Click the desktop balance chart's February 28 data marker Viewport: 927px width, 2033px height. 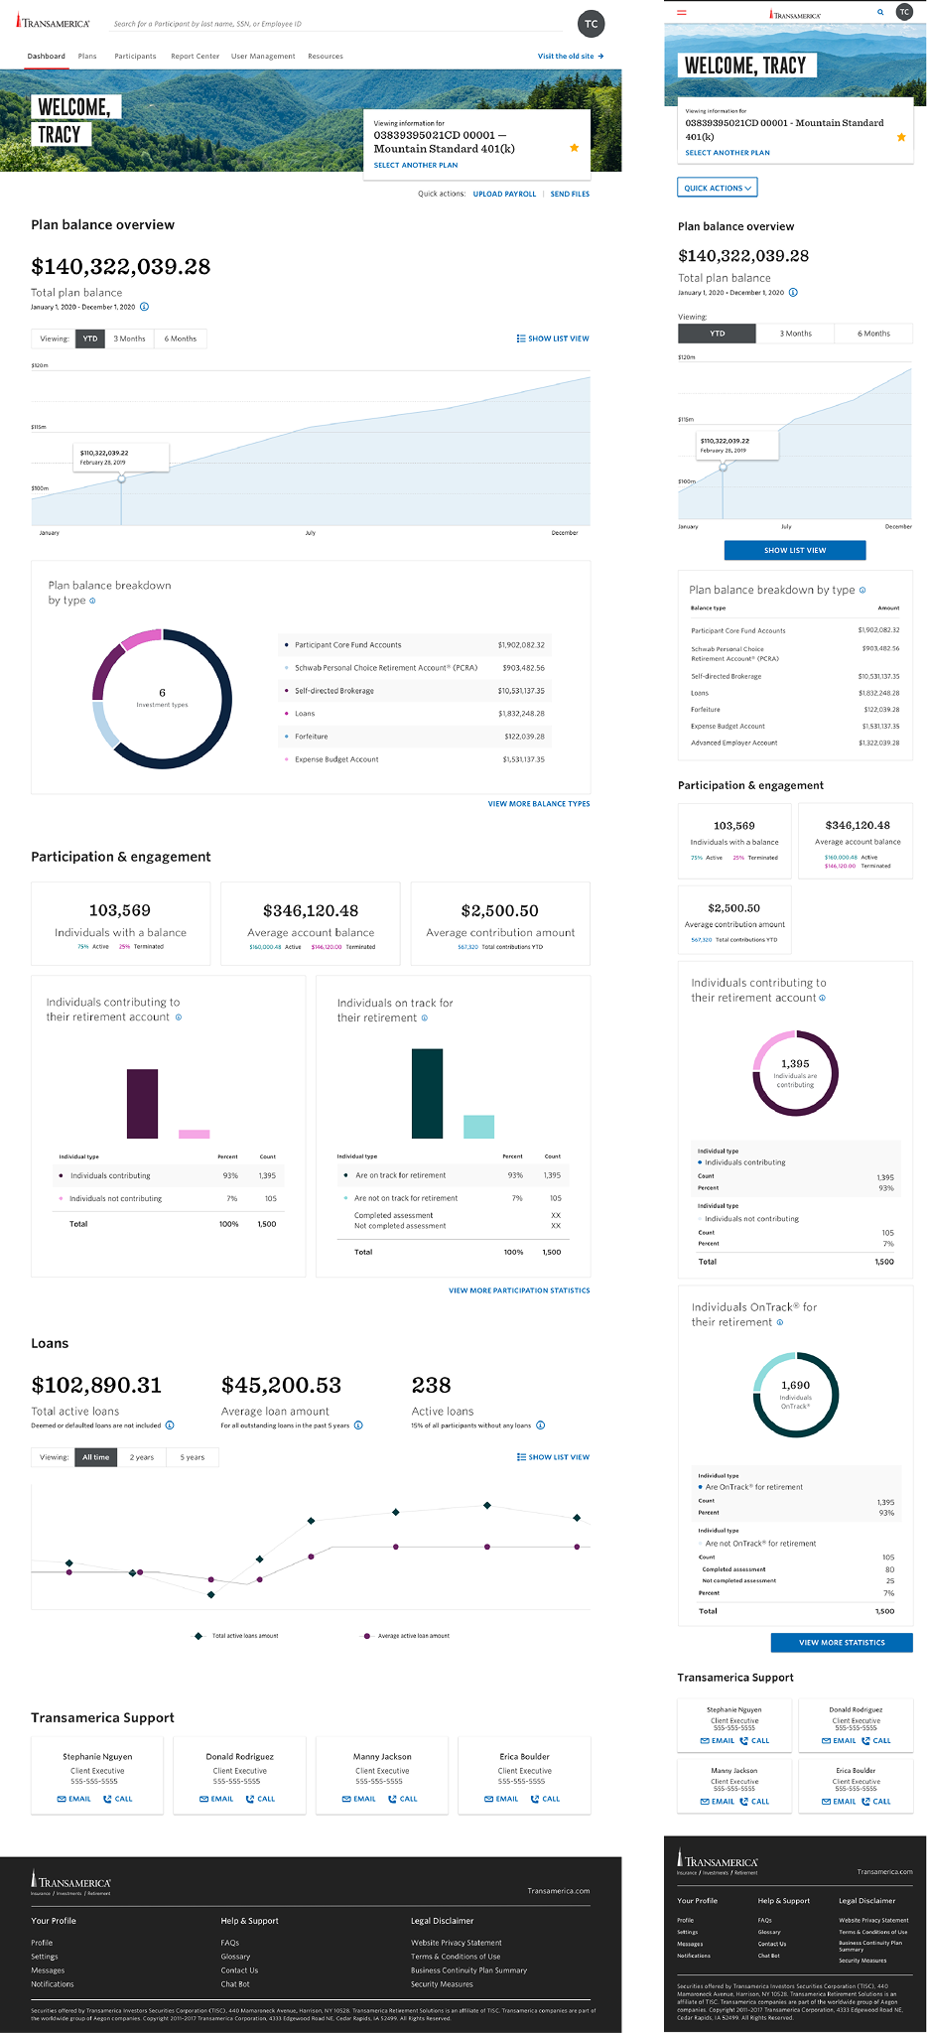(121, 478)
